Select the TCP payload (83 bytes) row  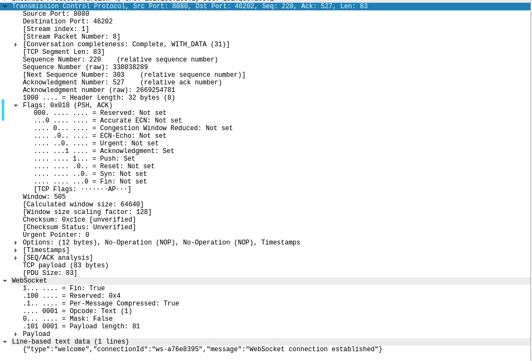click(x=65, y=266)
